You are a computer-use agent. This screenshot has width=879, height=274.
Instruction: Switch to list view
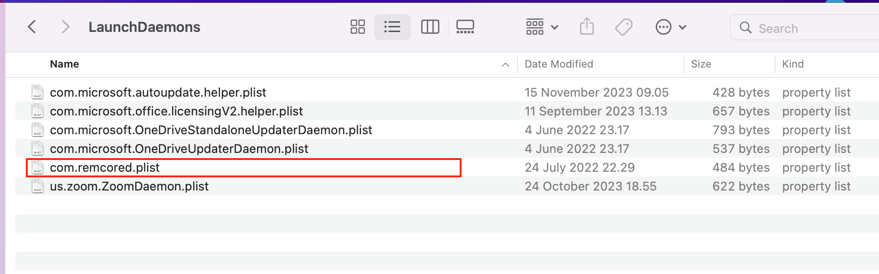(x=392, y=27)
